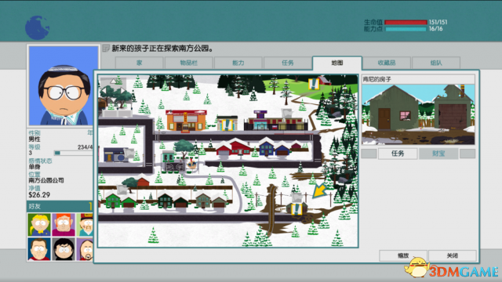Click the 财宝 button under the house preview
The image size is (502, 282).
tap(438, 154)
